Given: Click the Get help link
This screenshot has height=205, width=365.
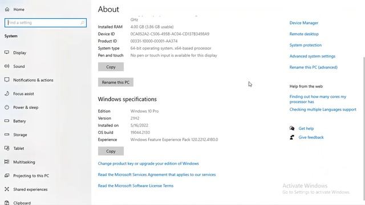Looking at the screenshot, I should click(x=306, y=128).
